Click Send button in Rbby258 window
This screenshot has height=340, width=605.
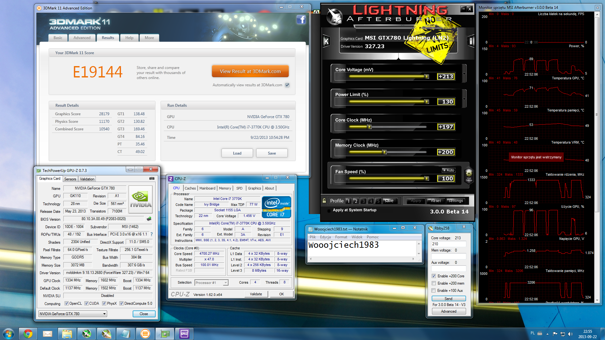click(x=448, y=299)
